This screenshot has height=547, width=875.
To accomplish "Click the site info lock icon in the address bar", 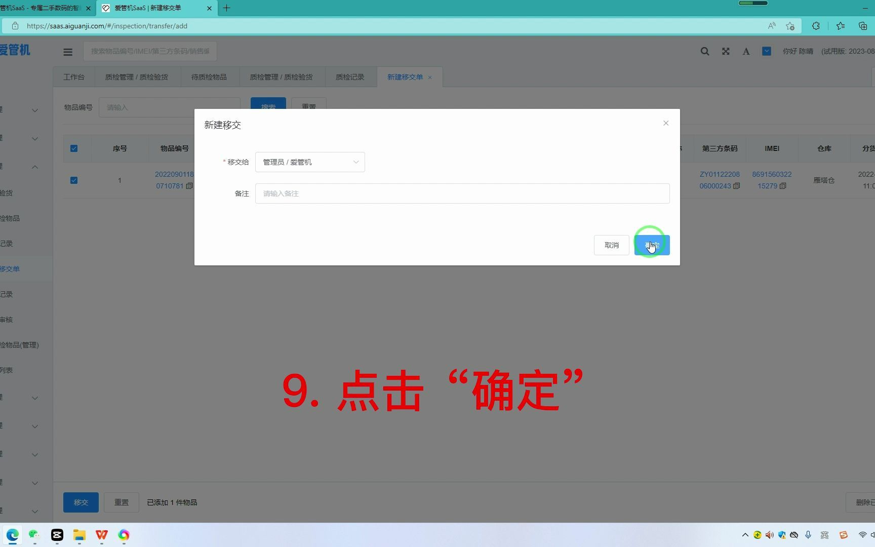I will point(15,26).
